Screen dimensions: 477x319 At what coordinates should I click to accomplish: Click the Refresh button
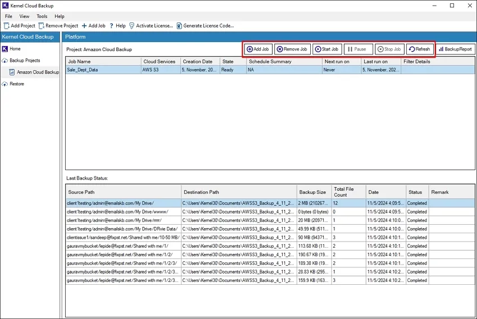coord(420,49)
